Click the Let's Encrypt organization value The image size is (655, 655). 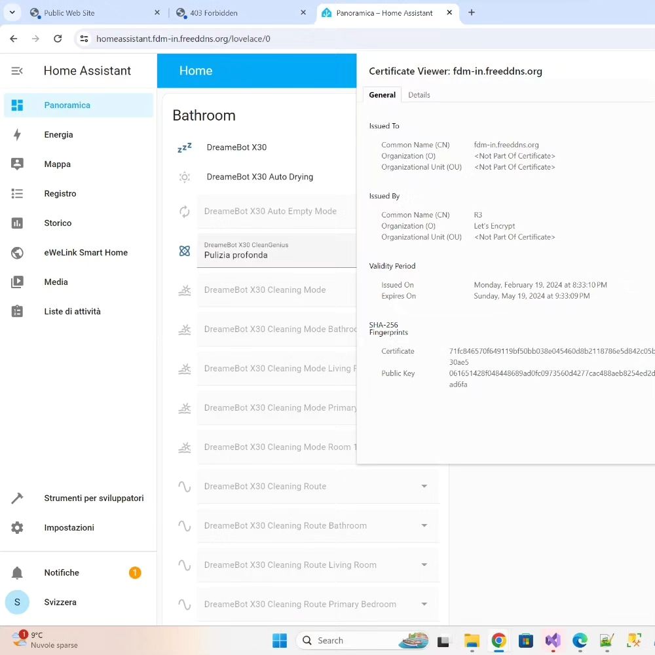(494, 226)
